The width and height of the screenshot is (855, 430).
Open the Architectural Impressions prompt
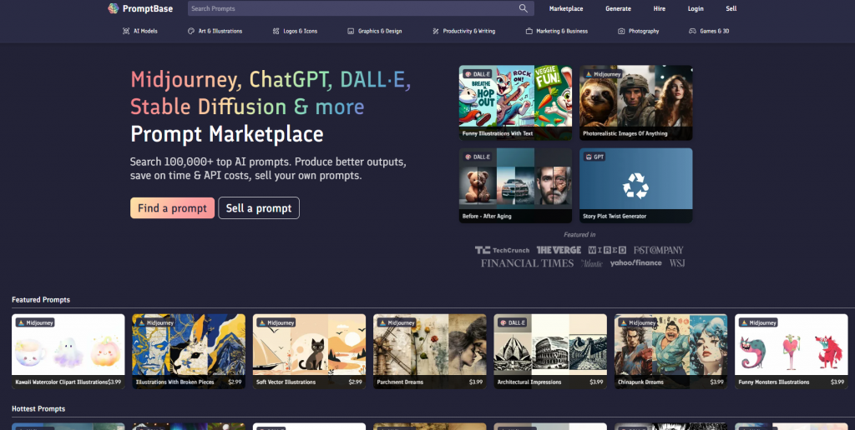coord(550,352)
